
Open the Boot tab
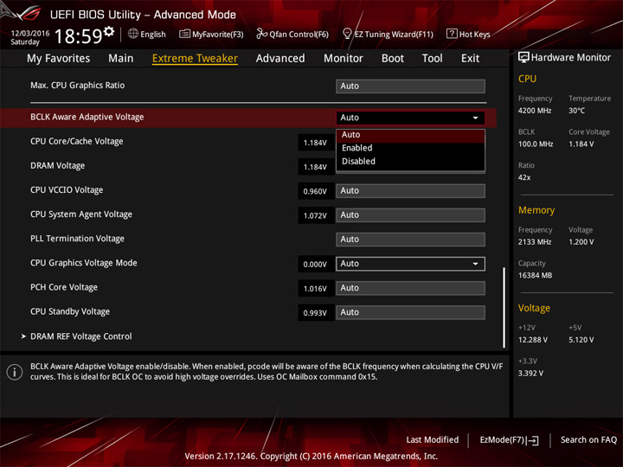(x=393, y=59)
